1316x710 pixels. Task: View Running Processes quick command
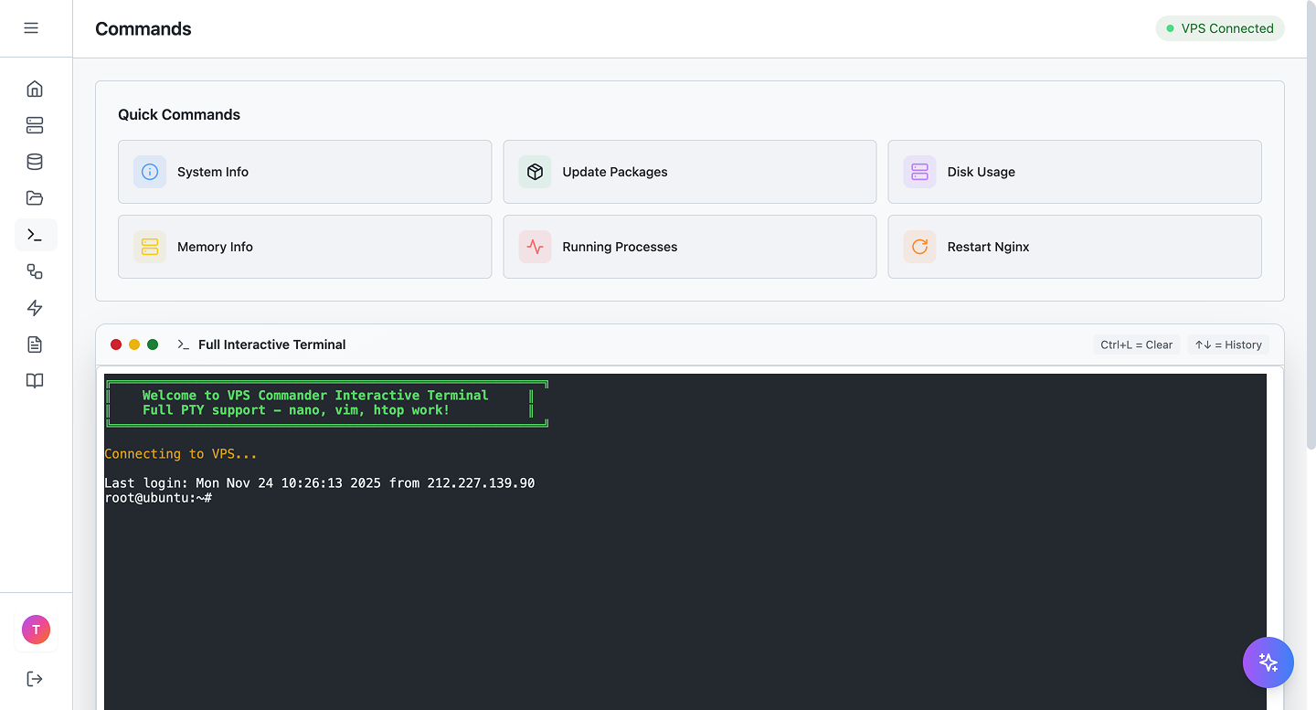click(689, 247)
